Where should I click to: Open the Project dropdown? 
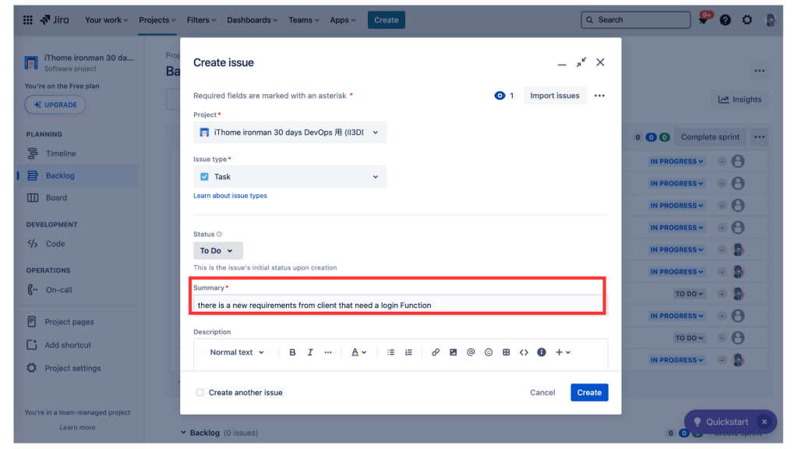pos(290,133)
